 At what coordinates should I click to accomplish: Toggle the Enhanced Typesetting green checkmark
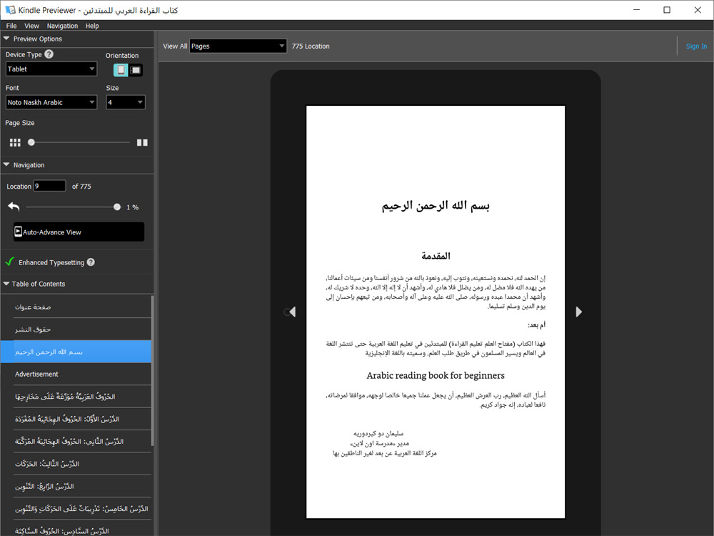click(x=9, y=262)
